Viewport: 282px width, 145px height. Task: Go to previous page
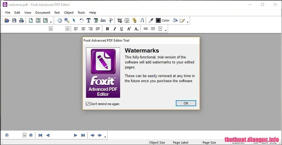48,135
